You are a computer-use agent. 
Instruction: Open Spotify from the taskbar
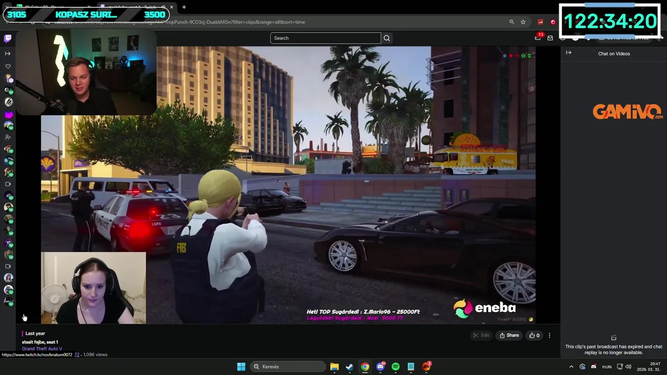click(396, 367)
